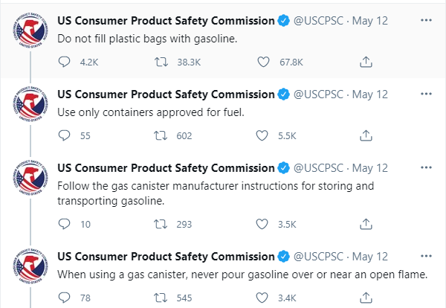Share the plastic bags gasoline tweet
Image resolution: width=446 pixels, height=308 pixels.
[x=365, y=62]
